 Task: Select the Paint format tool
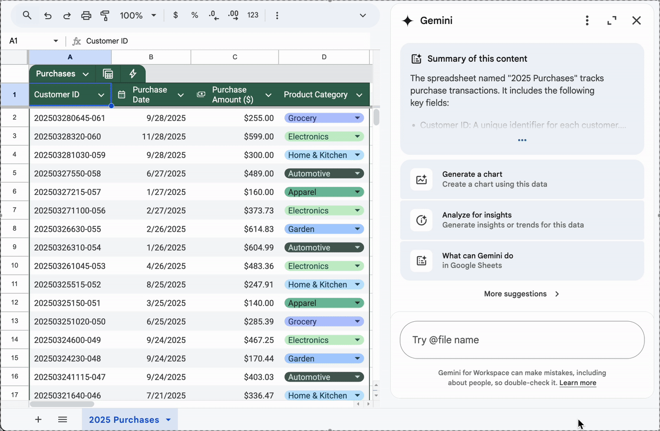coord(105,15)
